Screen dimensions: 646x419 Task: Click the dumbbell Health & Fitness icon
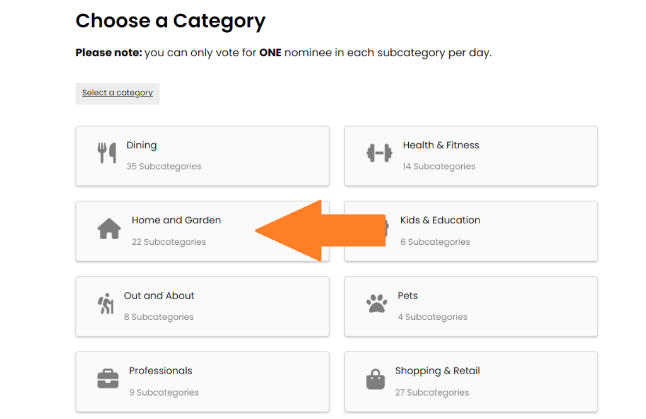379,153
